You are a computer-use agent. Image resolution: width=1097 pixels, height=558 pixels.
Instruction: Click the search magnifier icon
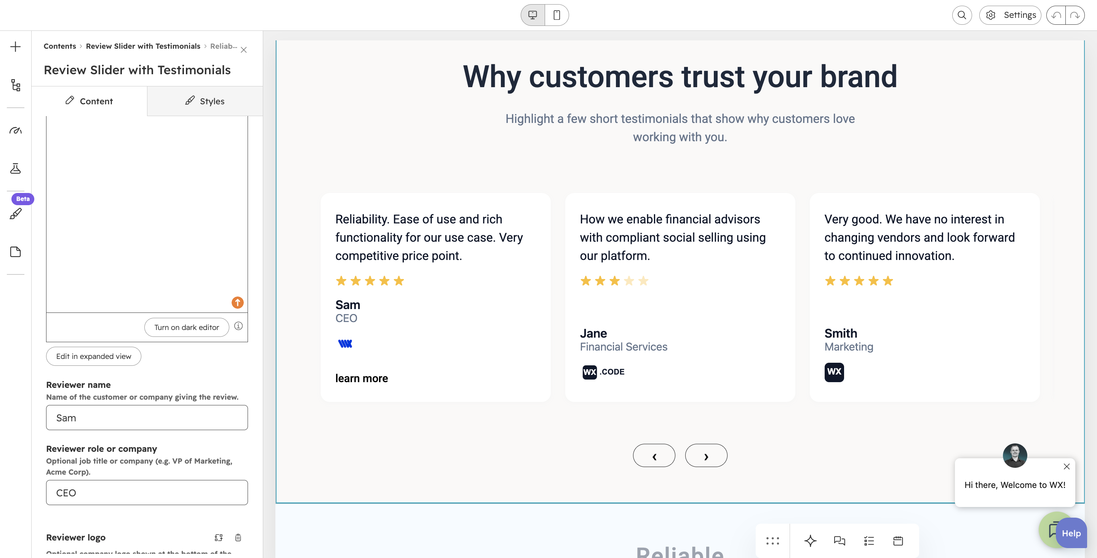(961, 15)
